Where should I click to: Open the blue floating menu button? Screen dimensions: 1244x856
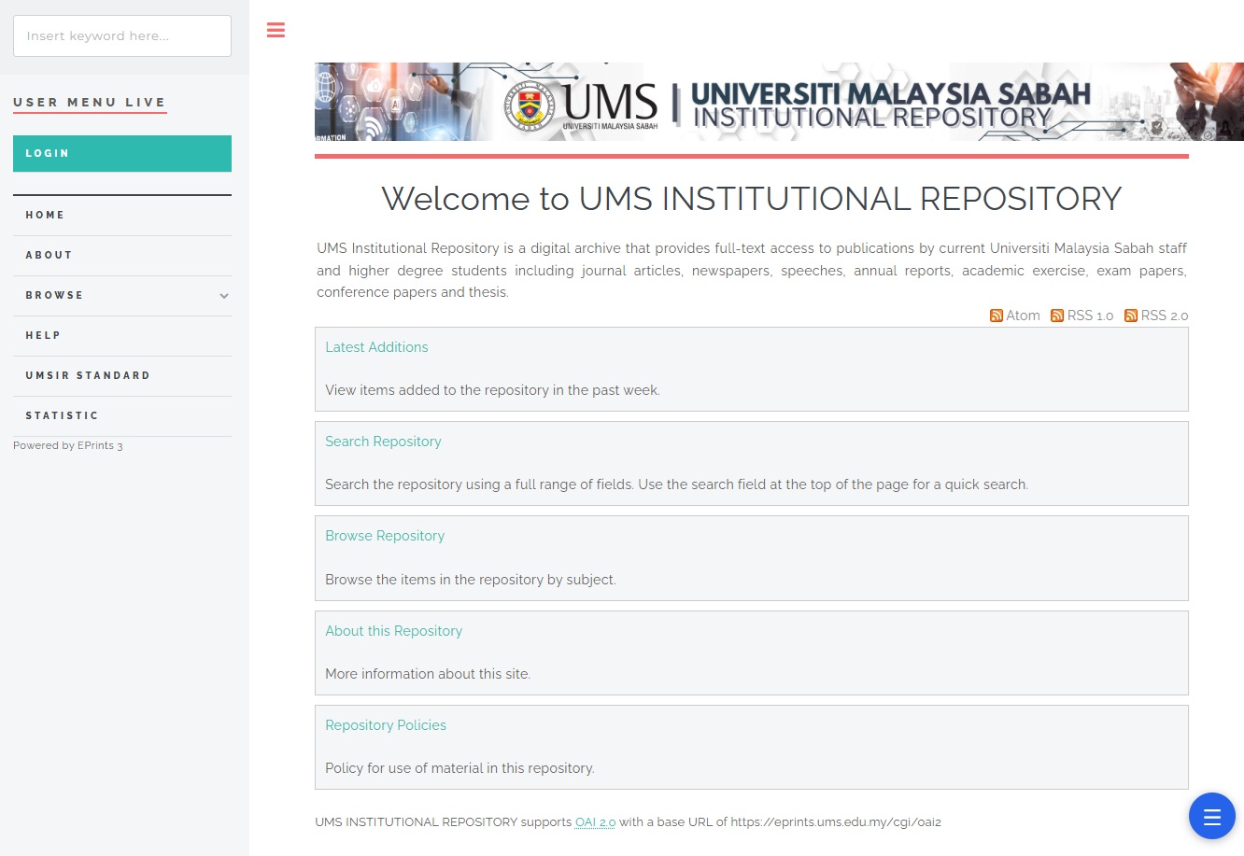coord(1211,817)
